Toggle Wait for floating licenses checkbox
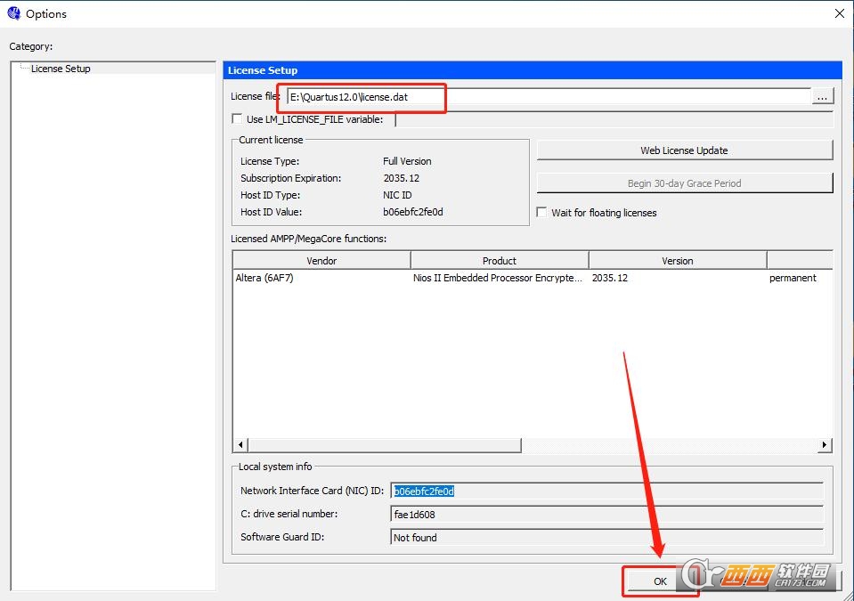 click(542, 212)
